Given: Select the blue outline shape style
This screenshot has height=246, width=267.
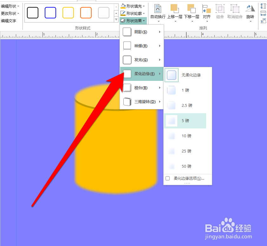Looking at the screenshot, I should click(x=50, y=13).
